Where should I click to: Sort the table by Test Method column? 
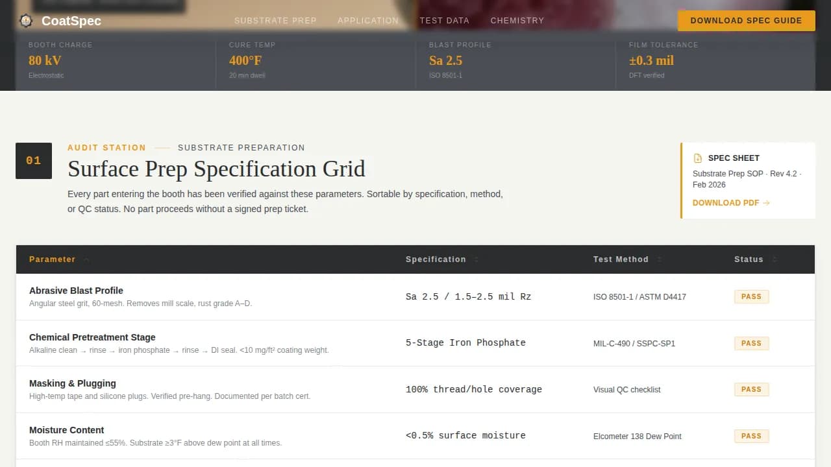point(659,259)
